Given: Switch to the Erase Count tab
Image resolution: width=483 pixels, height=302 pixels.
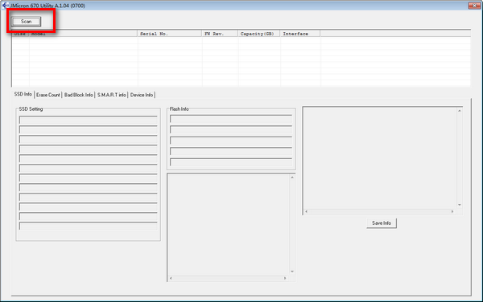Looking at the screenshot, I should tap(48, 95).
